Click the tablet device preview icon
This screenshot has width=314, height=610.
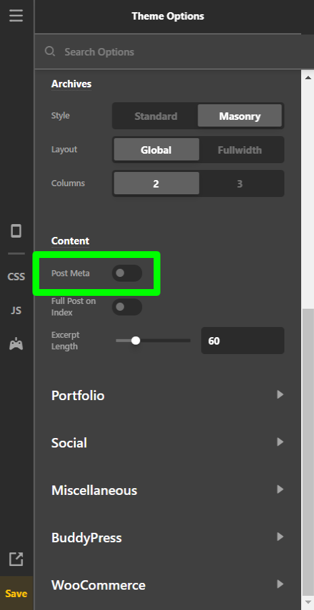click(16, 231)
